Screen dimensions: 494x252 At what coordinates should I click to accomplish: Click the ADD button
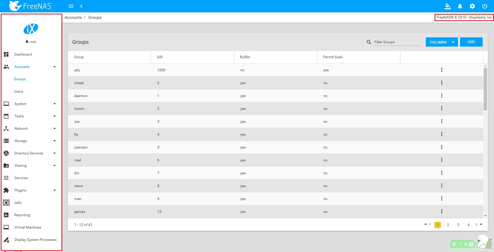pyautogui.click(x=471, y=42)
